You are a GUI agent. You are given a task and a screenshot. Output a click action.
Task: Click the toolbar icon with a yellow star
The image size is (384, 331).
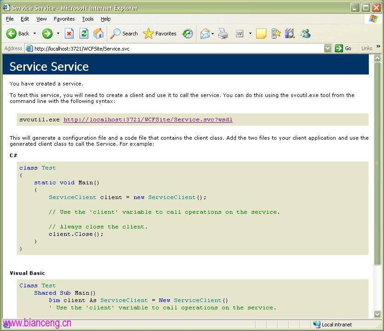(x=276, y=34)
